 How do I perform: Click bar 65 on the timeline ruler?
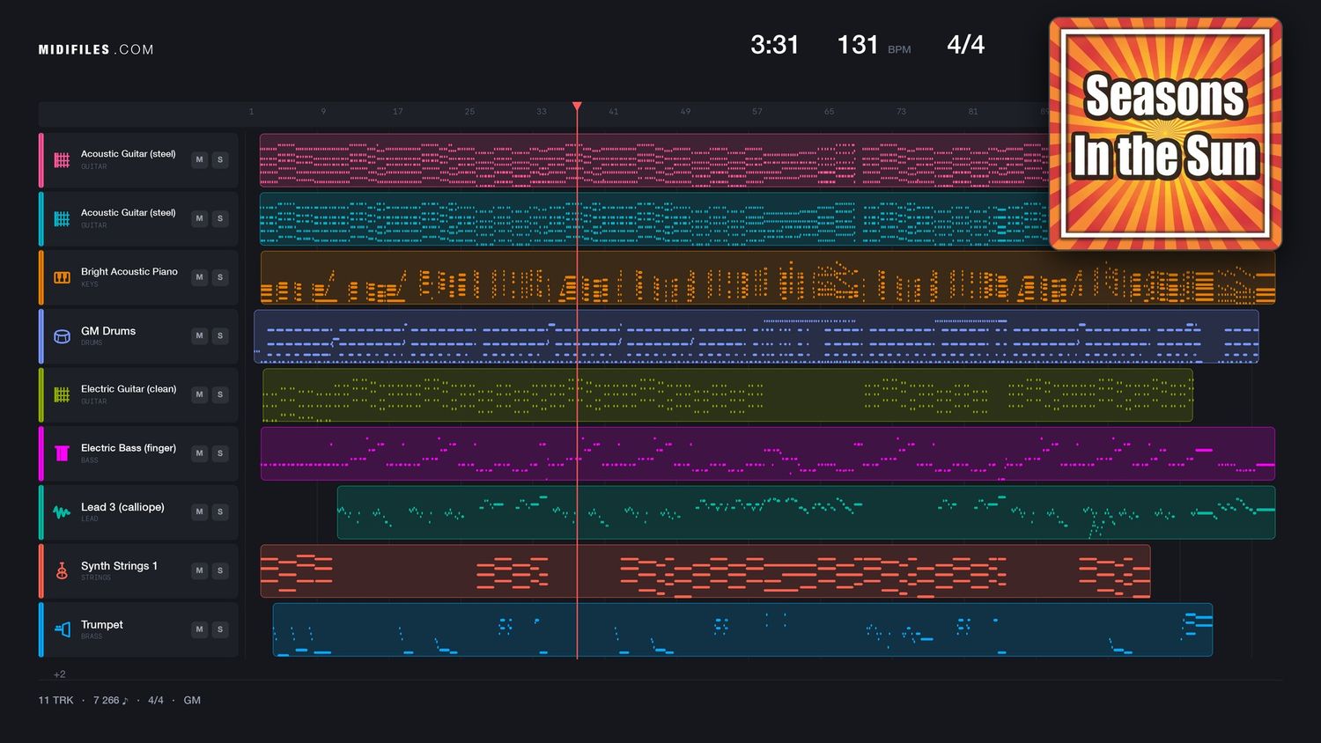click(x=829, y=112)
